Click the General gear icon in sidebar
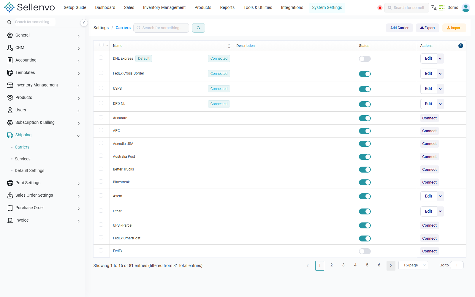The height and width of the screenshot is (297, 475). (10, 35)
